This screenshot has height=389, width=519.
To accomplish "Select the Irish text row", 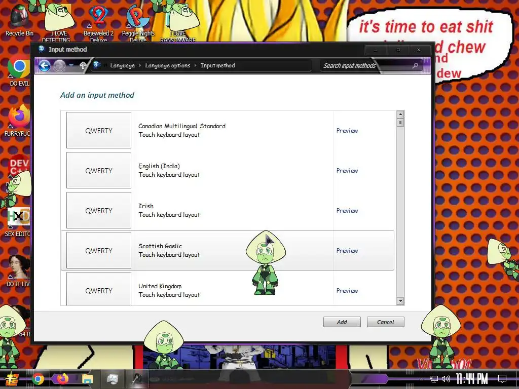I will click(x=169, y=210).
